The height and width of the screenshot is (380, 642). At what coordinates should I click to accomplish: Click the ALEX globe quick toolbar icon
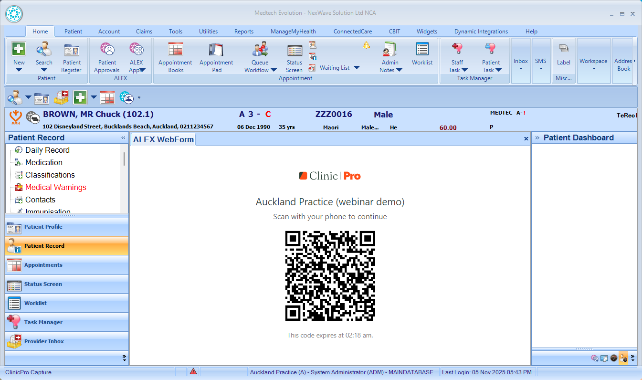coord(126,98)
